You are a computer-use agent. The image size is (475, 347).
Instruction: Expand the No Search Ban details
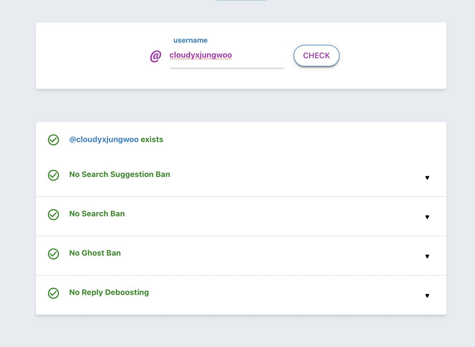[427, 217]
